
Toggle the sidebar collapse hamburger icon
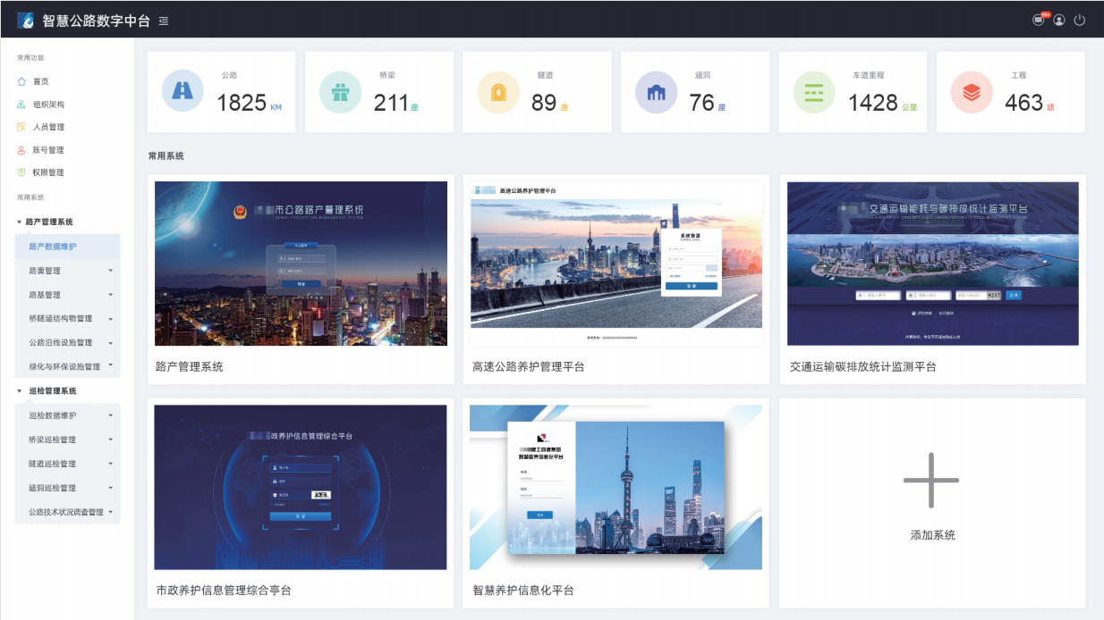[x=163, y=21]
